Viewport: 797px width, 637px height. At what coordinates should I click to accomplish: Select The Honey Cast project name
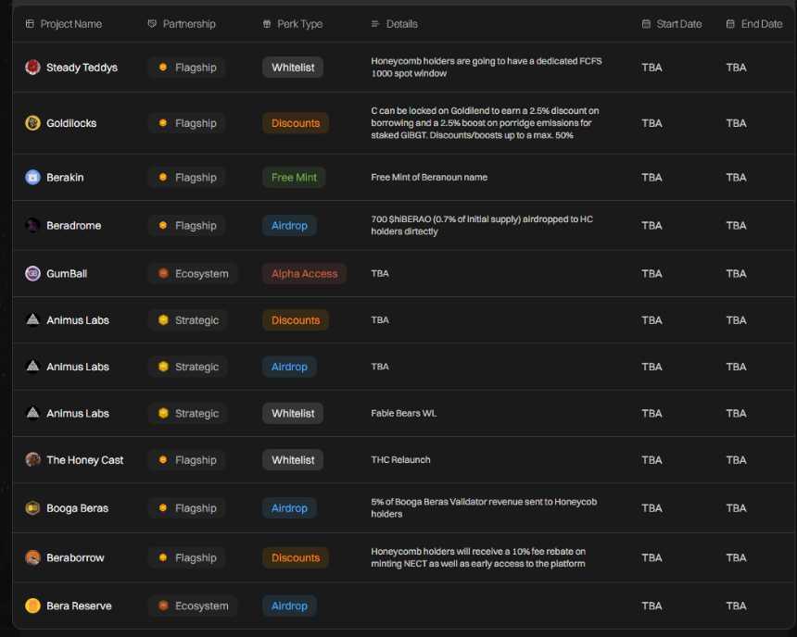click(x=85, y=460)
